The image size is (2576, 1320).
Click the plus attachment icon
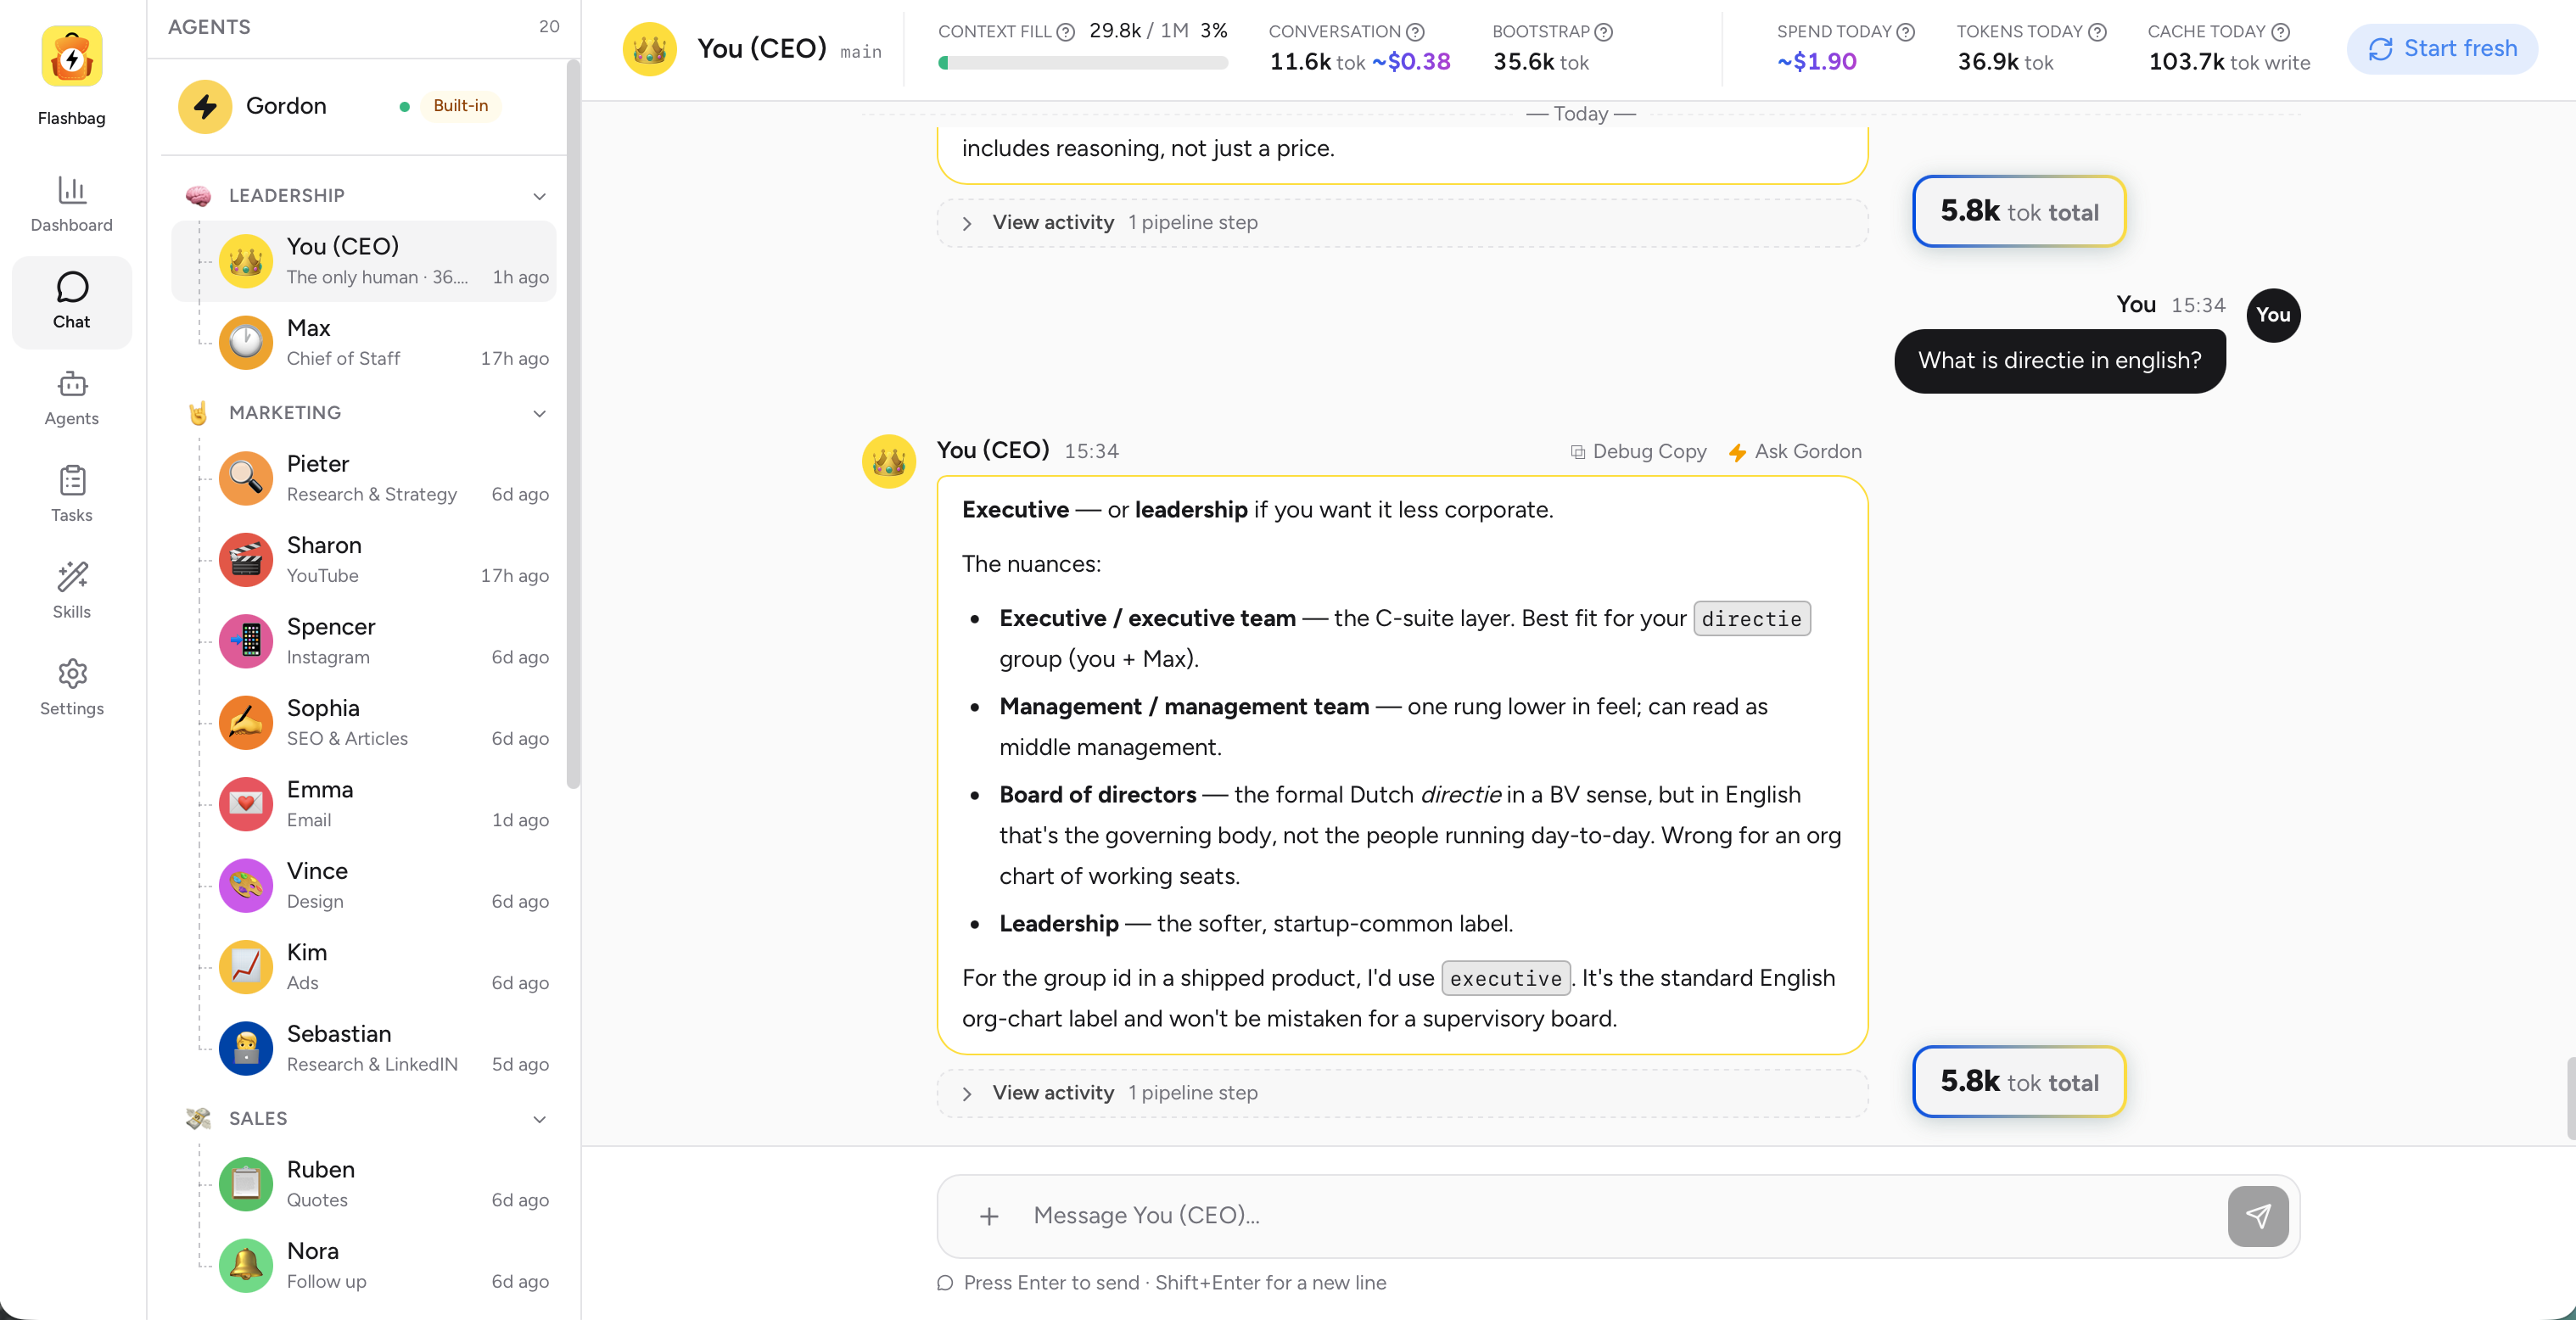coord(989,1216)
